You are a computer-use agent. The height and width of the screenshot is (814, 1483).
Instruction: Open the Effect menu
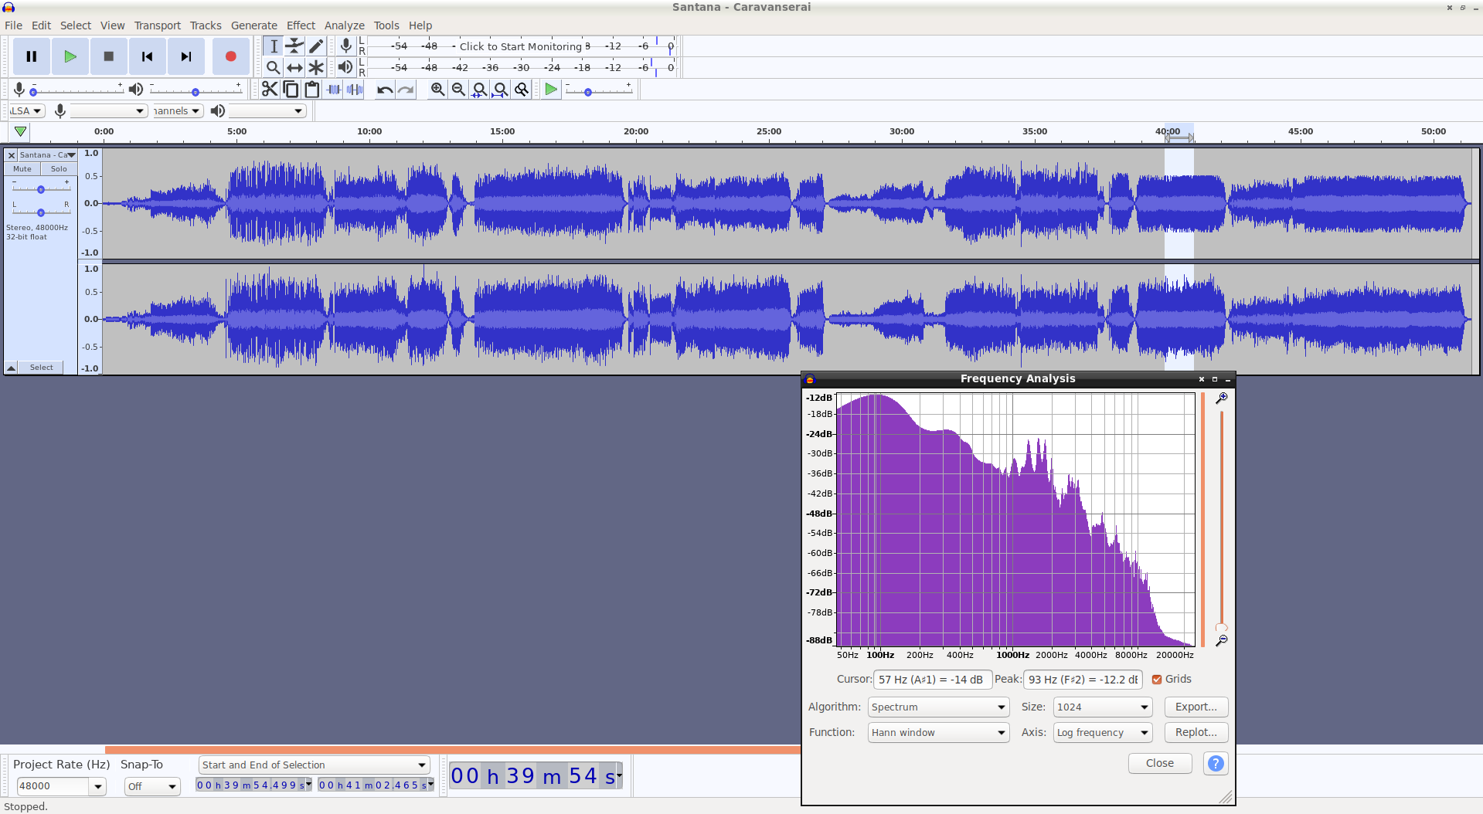point(301,25)
